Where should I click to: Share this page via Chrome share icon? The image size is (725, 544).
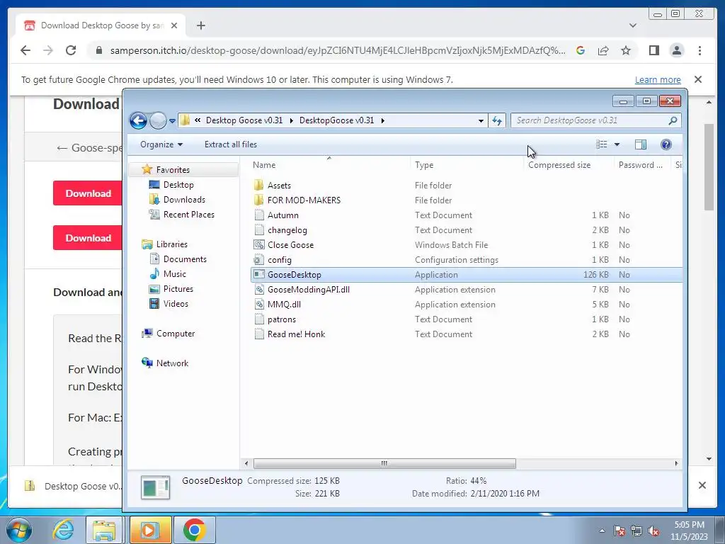(603, 50)
